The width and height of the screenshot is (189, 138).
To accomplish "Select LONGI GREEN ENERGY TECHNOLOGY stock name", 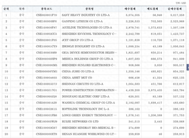I will pyautogui.click(x=89, y=115).
